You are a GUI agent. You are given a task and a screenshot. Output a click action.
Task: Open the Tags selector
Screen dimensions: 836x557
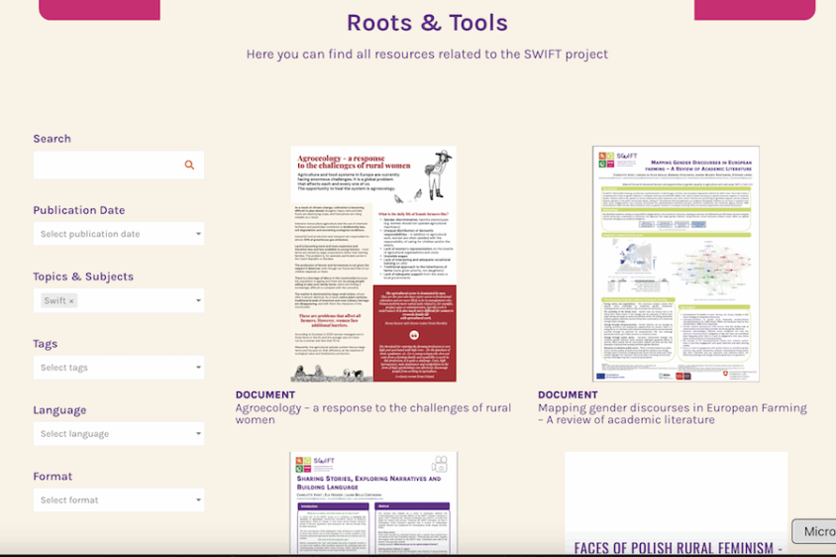pos(119,368)
